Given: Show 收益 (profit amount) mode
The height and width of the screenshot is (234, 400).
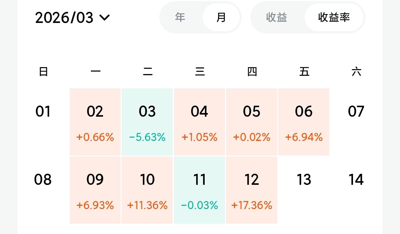Looking at the screenshot, I should coord(277,17).
